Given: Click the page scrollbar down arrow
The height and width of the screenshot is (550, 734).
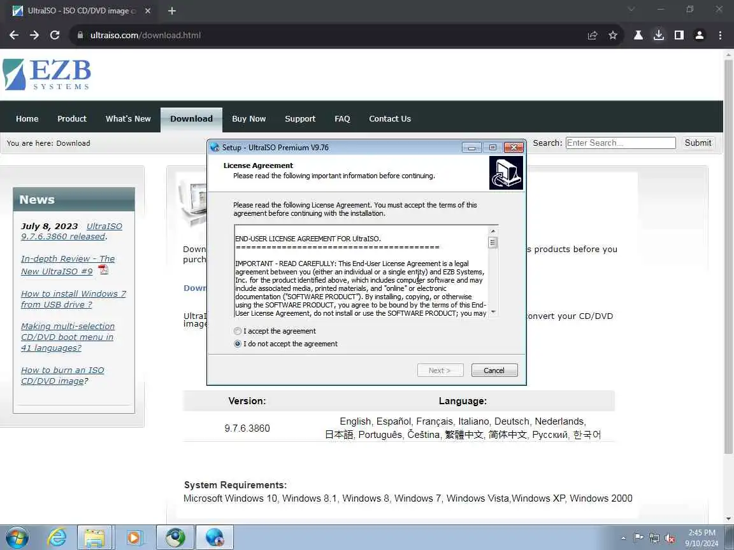Looking at the screenshot, I should tap(728, 519).
